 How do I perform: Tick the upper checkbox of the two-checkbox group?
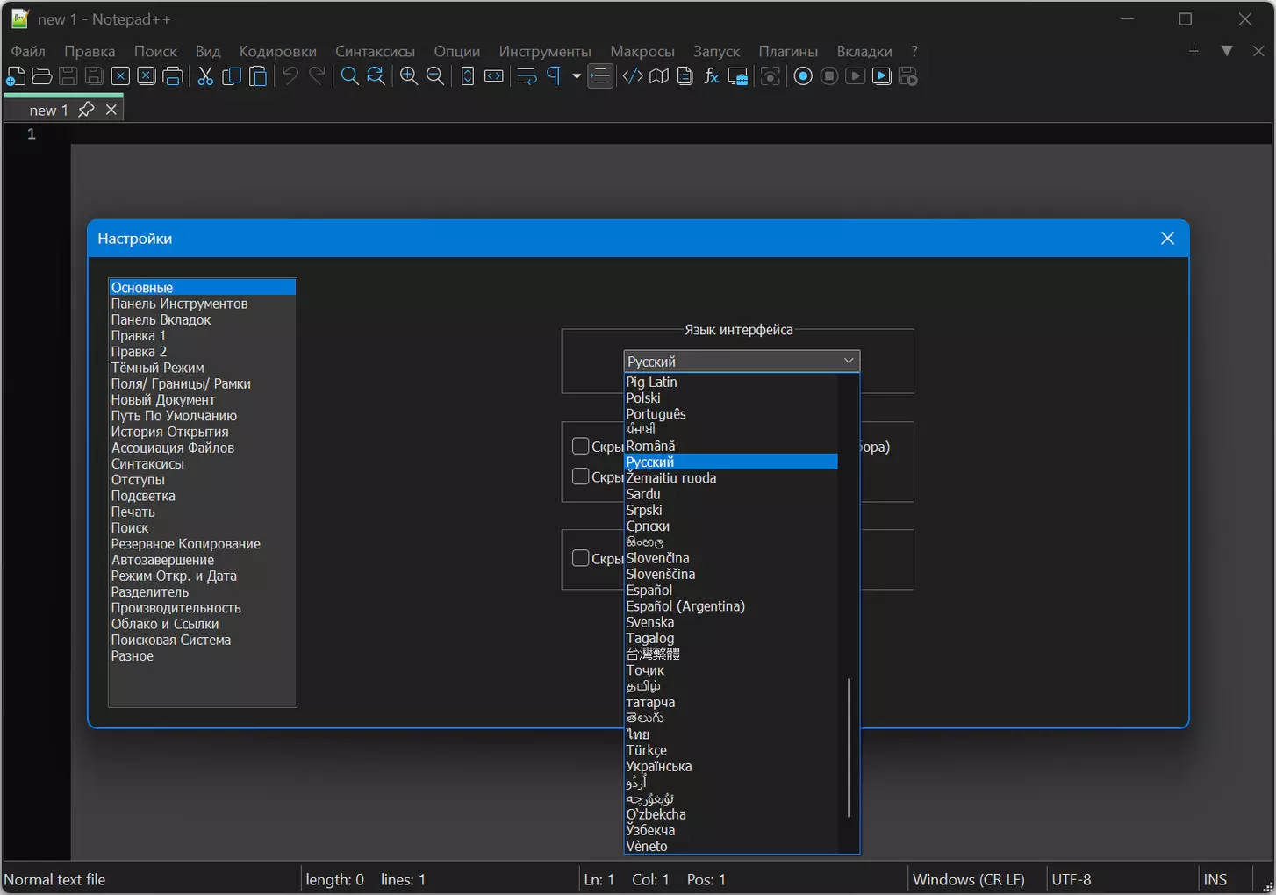pyautogui.click(x=580, y=446)
